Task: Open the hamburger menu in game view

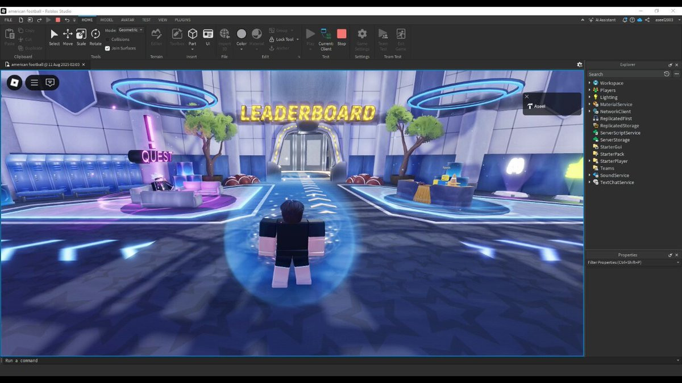Action: tap(34, 82)
